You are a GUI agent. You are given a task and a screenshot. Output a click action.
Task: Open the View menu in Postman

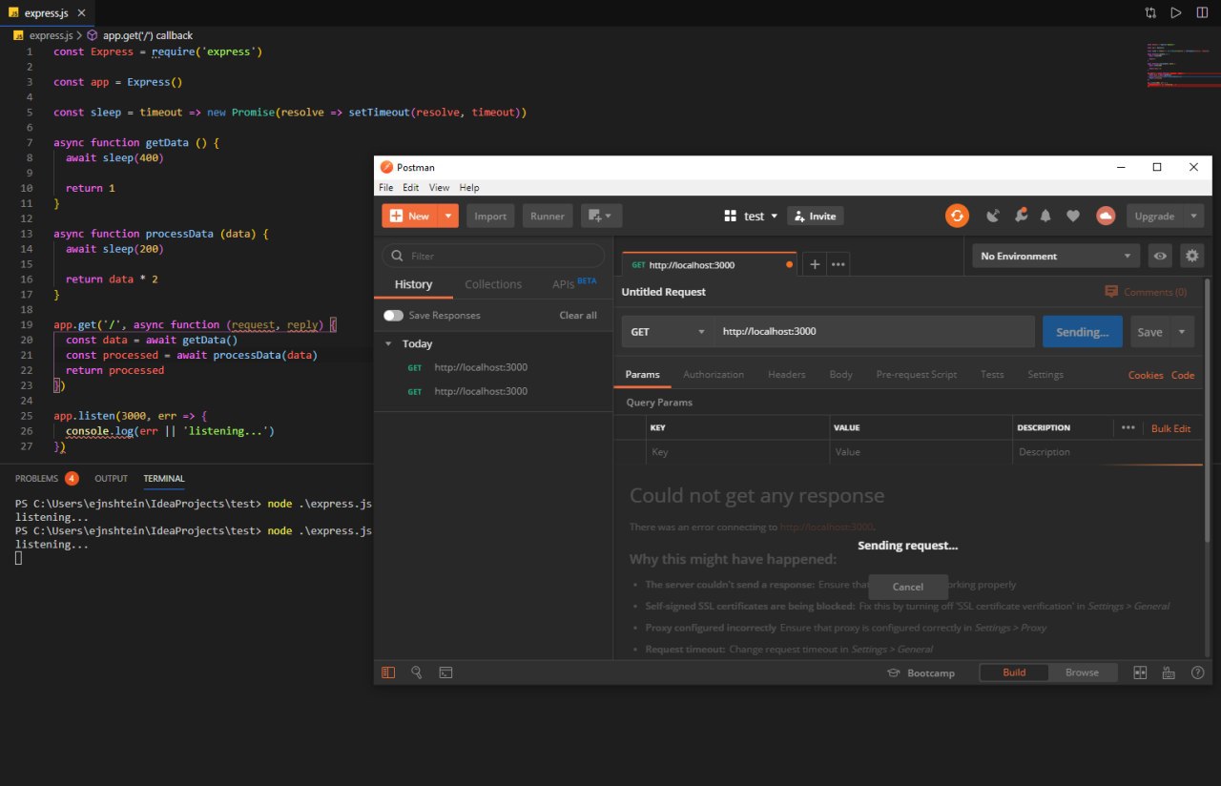tap(439, 187)
